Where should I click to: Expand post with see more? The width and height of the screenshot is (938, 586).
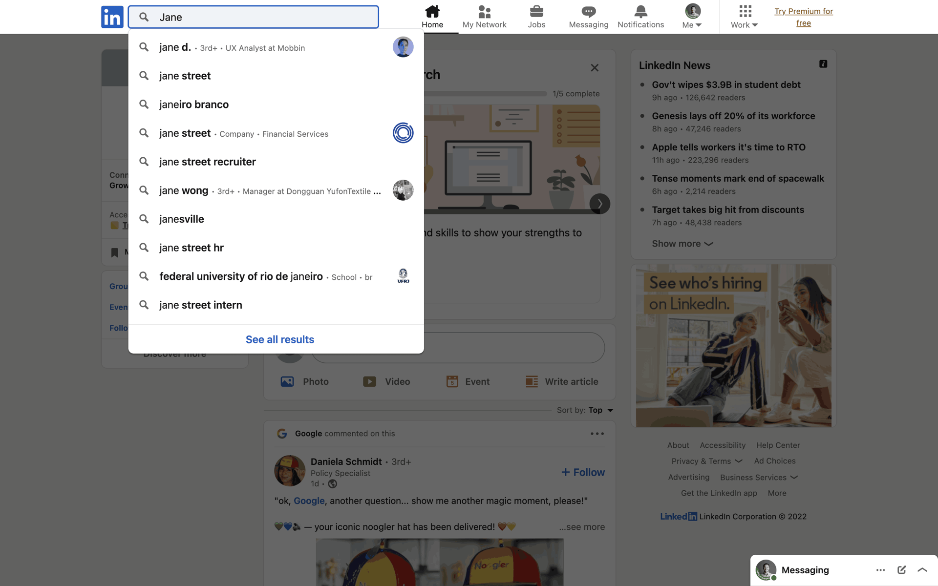(x=582, y=527)
